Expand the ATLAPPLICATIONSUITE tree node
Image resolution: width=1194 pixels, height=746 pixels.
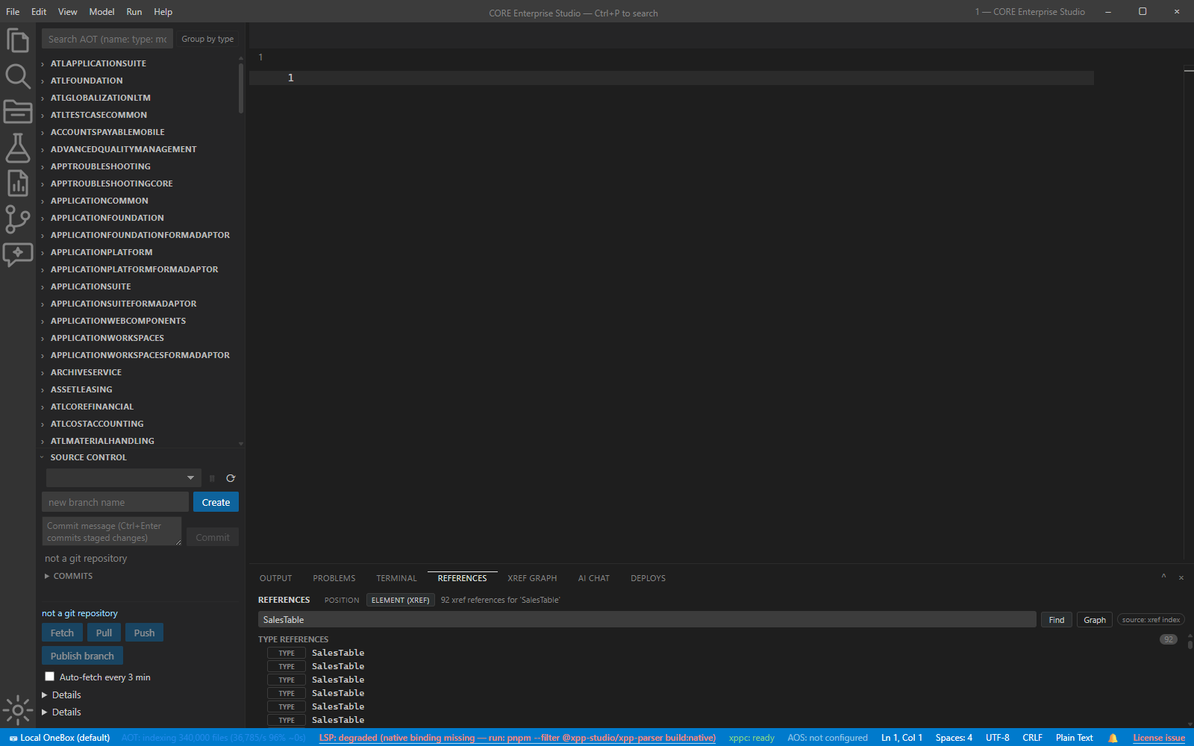click(x=43, y=64)
